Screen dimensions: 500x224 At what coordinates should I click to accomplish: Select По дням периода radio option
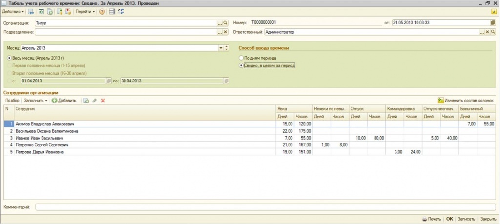(241, 58)
